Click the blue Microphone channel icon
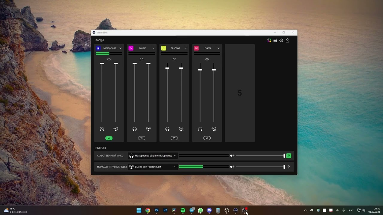Viewport: 383px width, 215px height. click(98, 48)
